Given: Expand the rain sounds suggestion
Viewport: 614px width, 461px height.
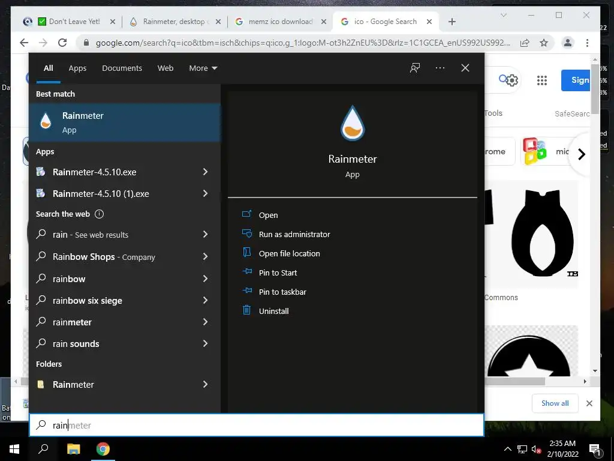Looking at the screenshot, I should pyautogui.click(x=205, y=343).
